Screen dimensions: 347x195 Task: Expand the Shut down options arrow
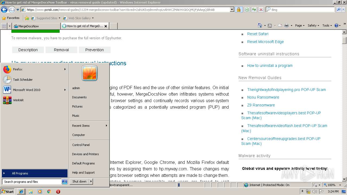pos(91,181)
